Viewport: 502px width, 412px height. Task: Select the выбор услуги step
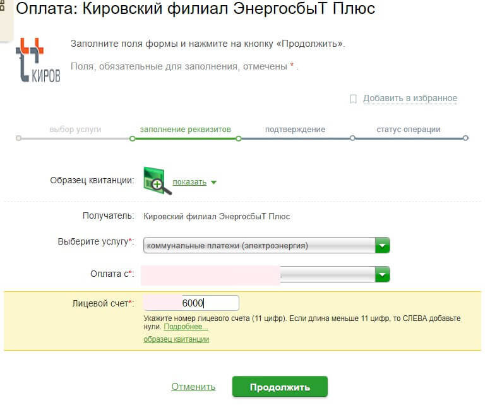click(75, 130)
